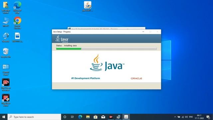Click the Cortana circle on taskbar
Image resolution: width=213 pixels, height=120 pixels.
[65, 117]
